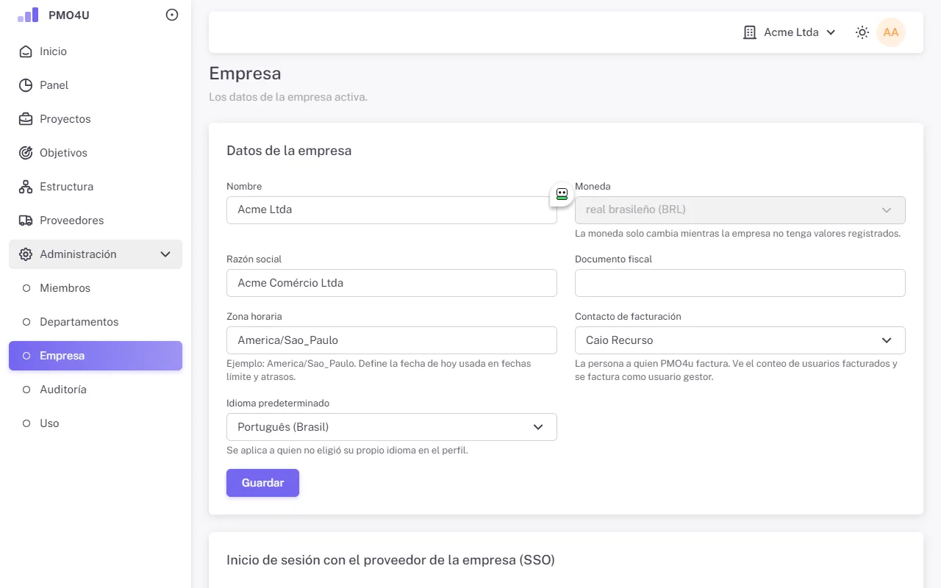This screenshot has height=588, width=941.
Task: Open Estructura in the sidebar
Action: point(96,187)
